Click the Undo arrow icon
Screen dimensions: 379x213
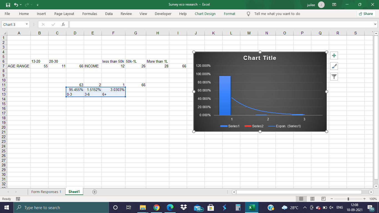coord(16,5)
